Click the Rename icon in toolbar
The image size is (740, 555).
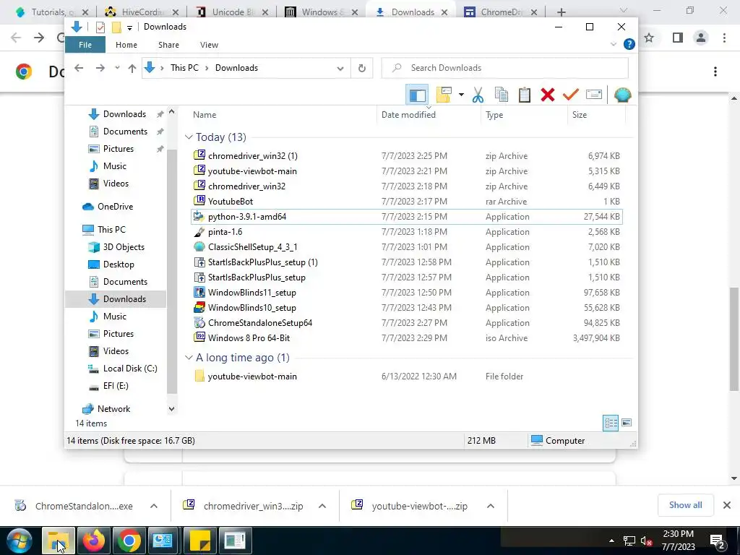(x=594, y=95)
